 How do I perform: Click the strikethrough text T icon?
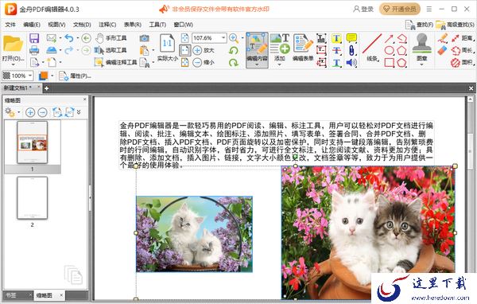point(336,51)
